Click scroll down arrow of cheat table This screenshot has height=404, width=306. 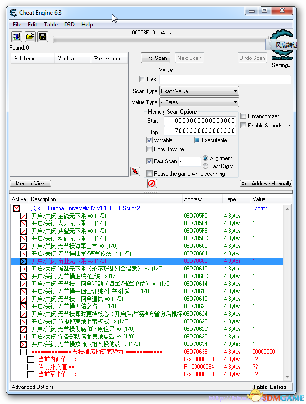[x=287, y=377]
